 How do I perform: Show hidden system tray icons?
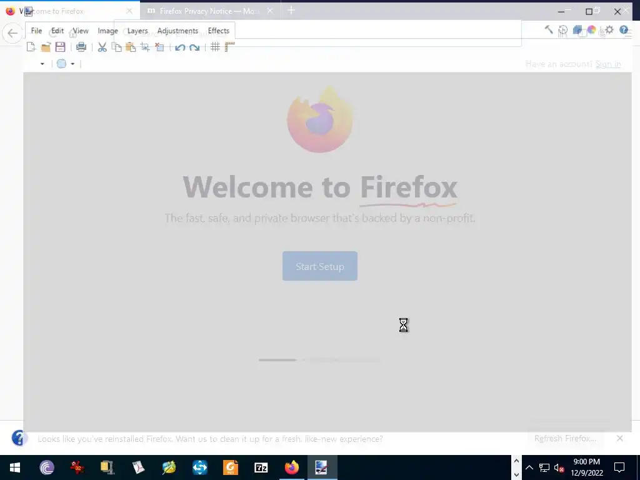point(529,467)
